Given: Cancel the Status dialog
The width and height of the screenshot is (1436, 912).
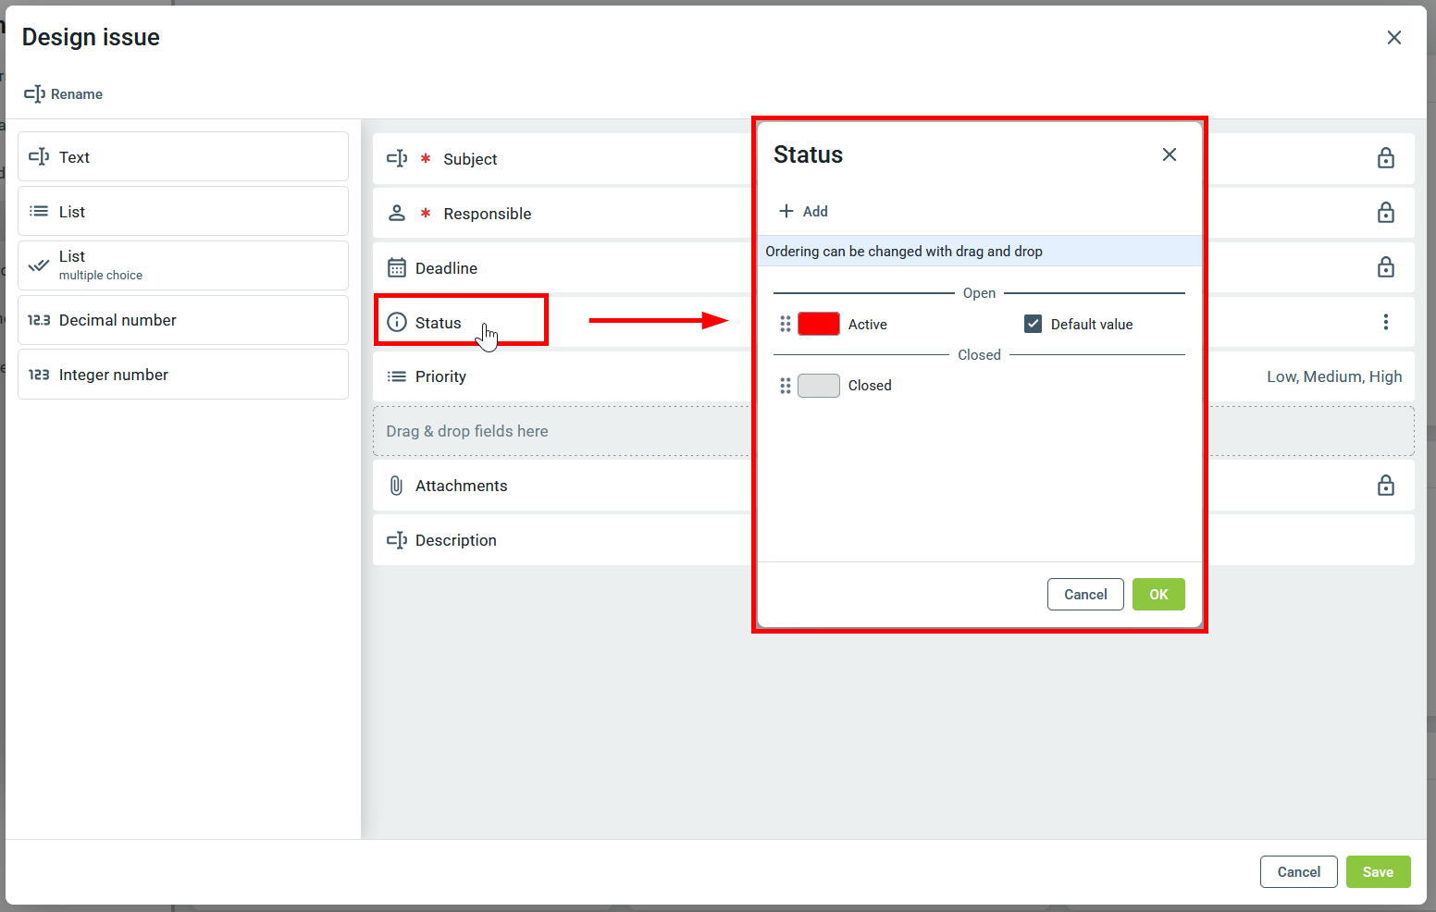Looking at the screenshot, I should point(1084,595).
